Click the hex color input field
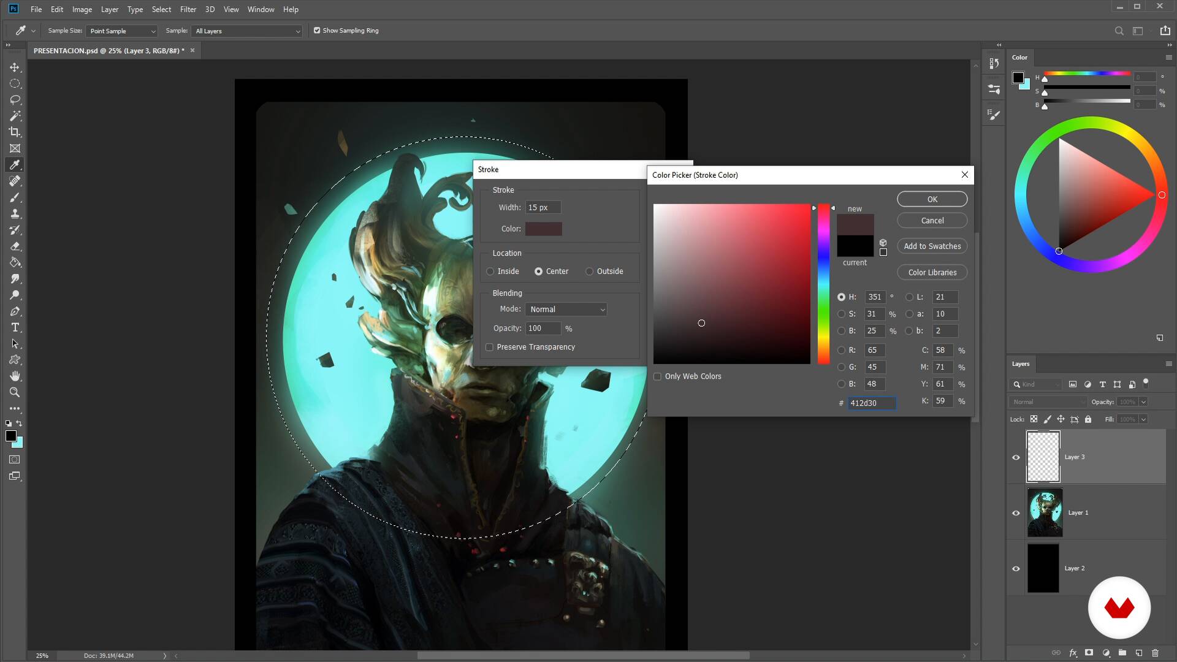The image size is (1177, 662). coord(872,403)
